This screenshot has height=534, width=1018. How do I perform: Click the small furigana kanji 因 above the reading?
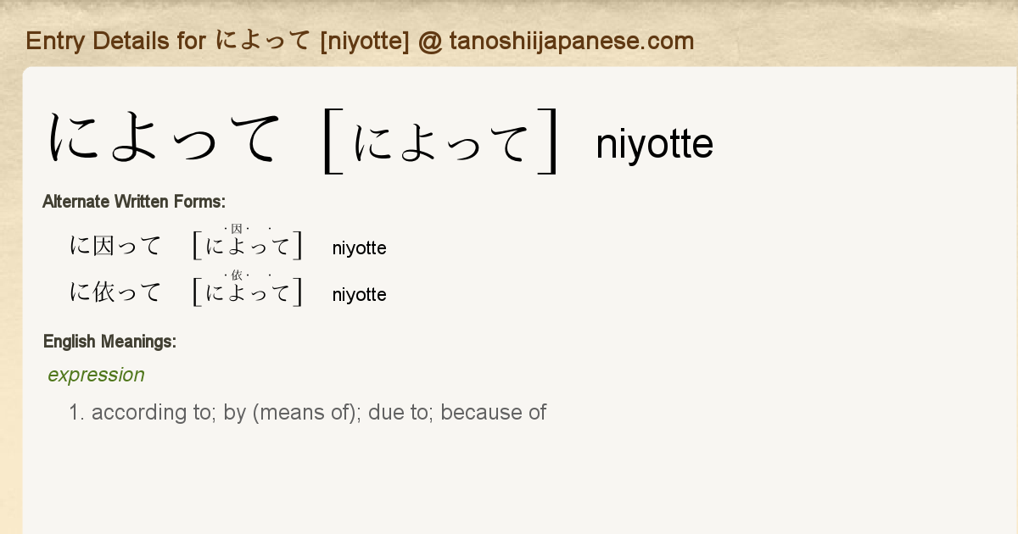(x=237, y=229)
